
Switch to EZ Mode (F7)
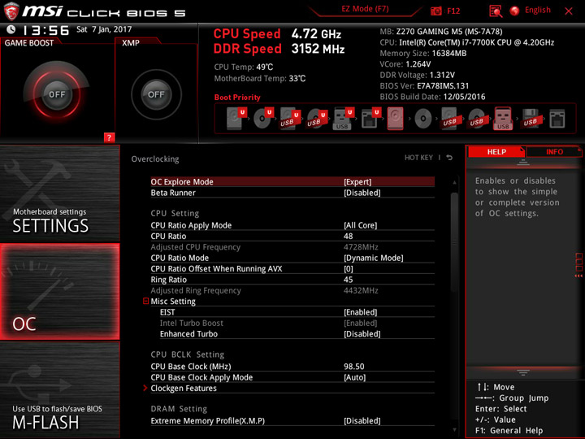pyautogui.click(x=365, y=9)
